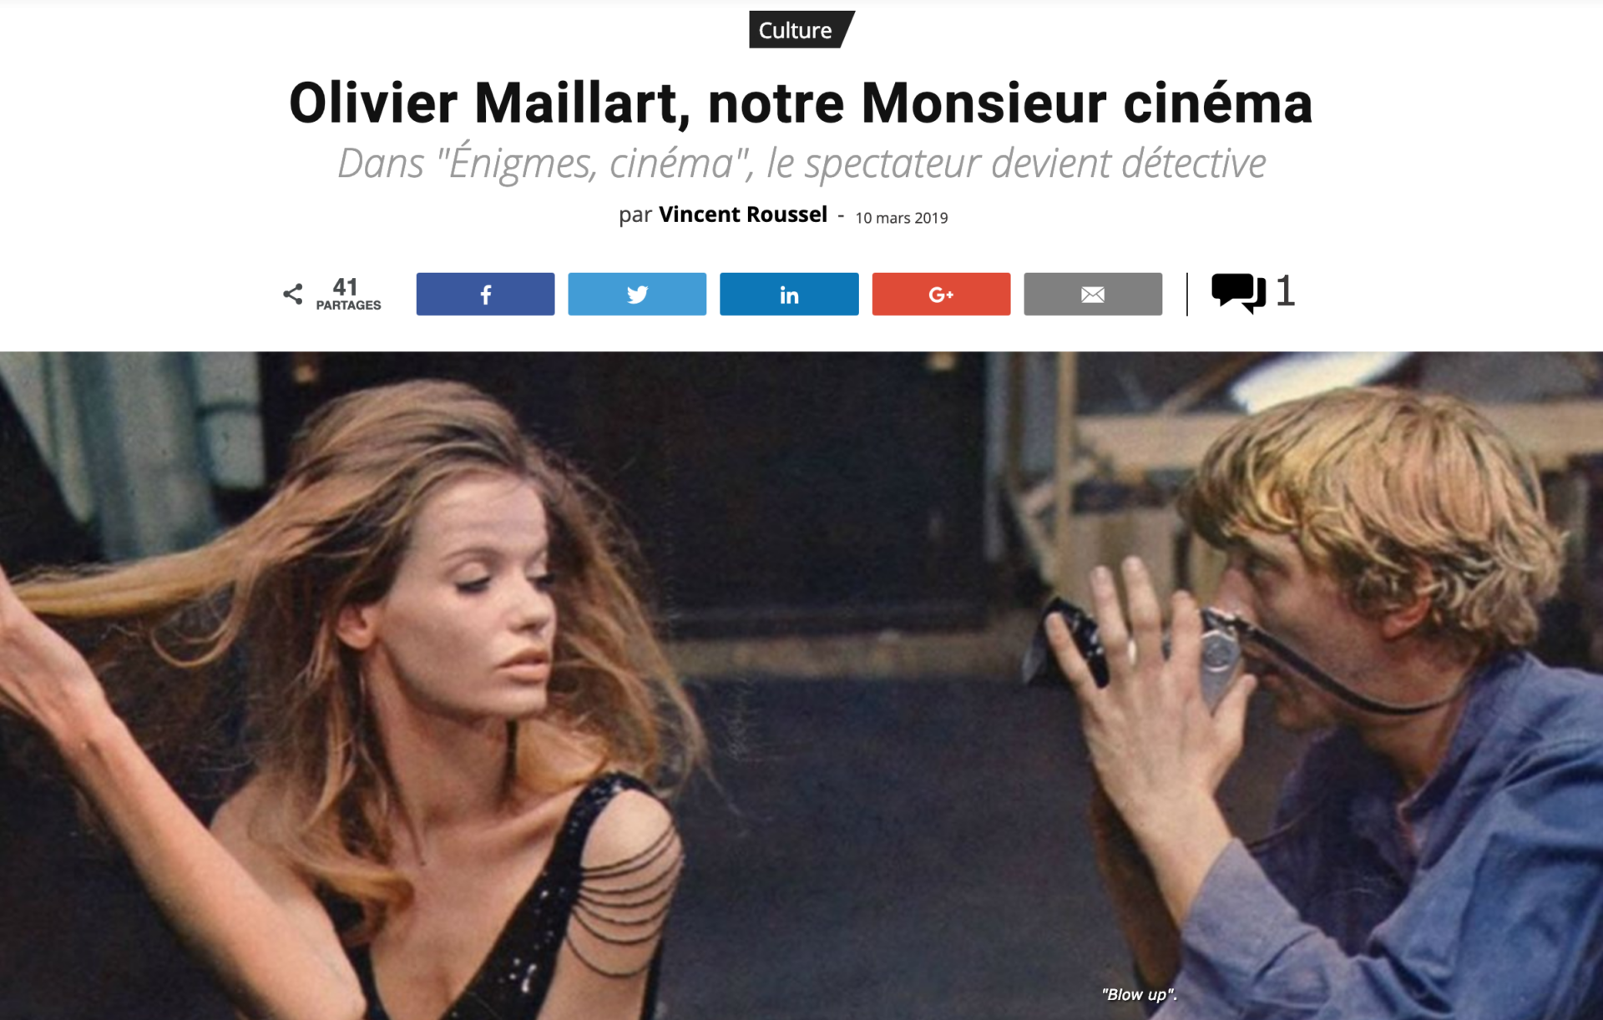Image resolution: width=1603 pixels, height=1020 pixels.
Task: Click the comment count number 1
Action: point(1286,291)
